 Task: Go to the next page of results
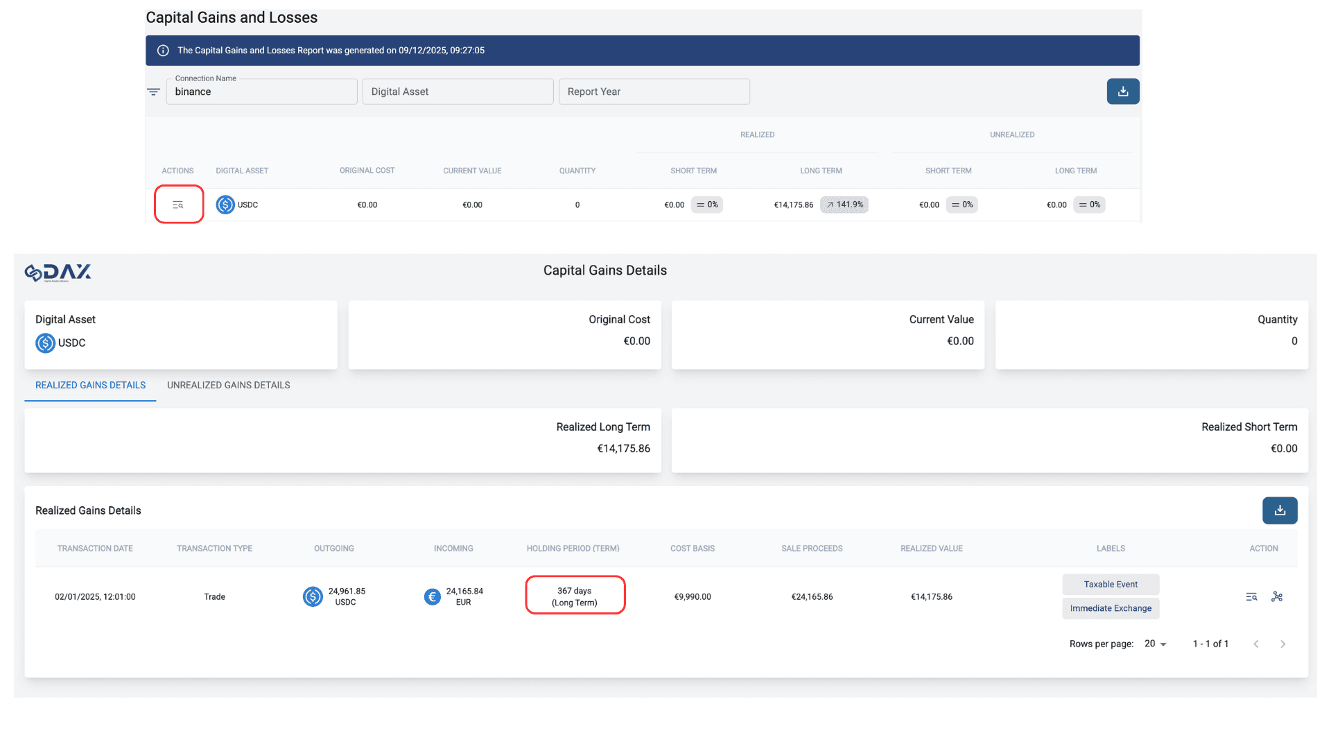tap(1282, 644)
